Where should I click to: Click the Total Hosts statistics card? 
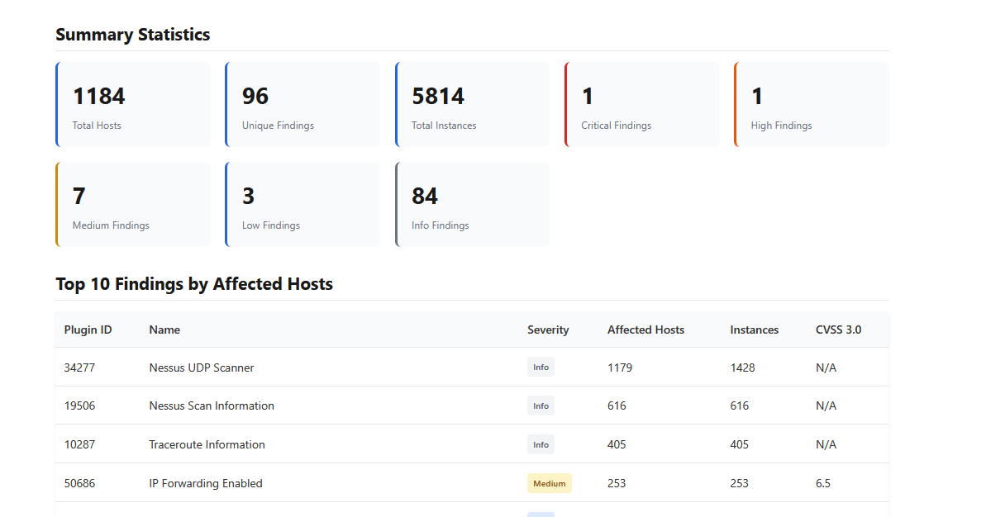tap(133, 105)
